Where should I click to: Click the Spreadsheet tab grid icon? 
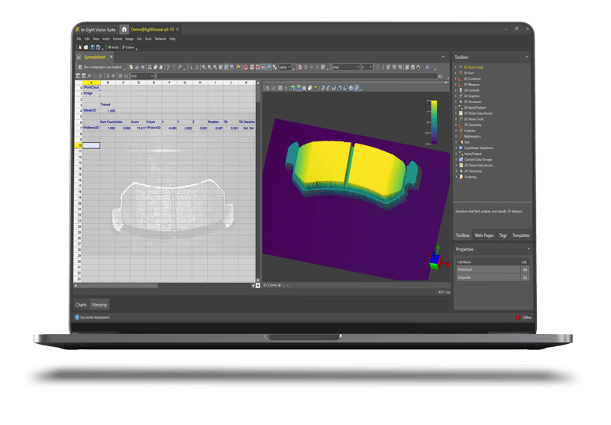(x=79, y=57)
